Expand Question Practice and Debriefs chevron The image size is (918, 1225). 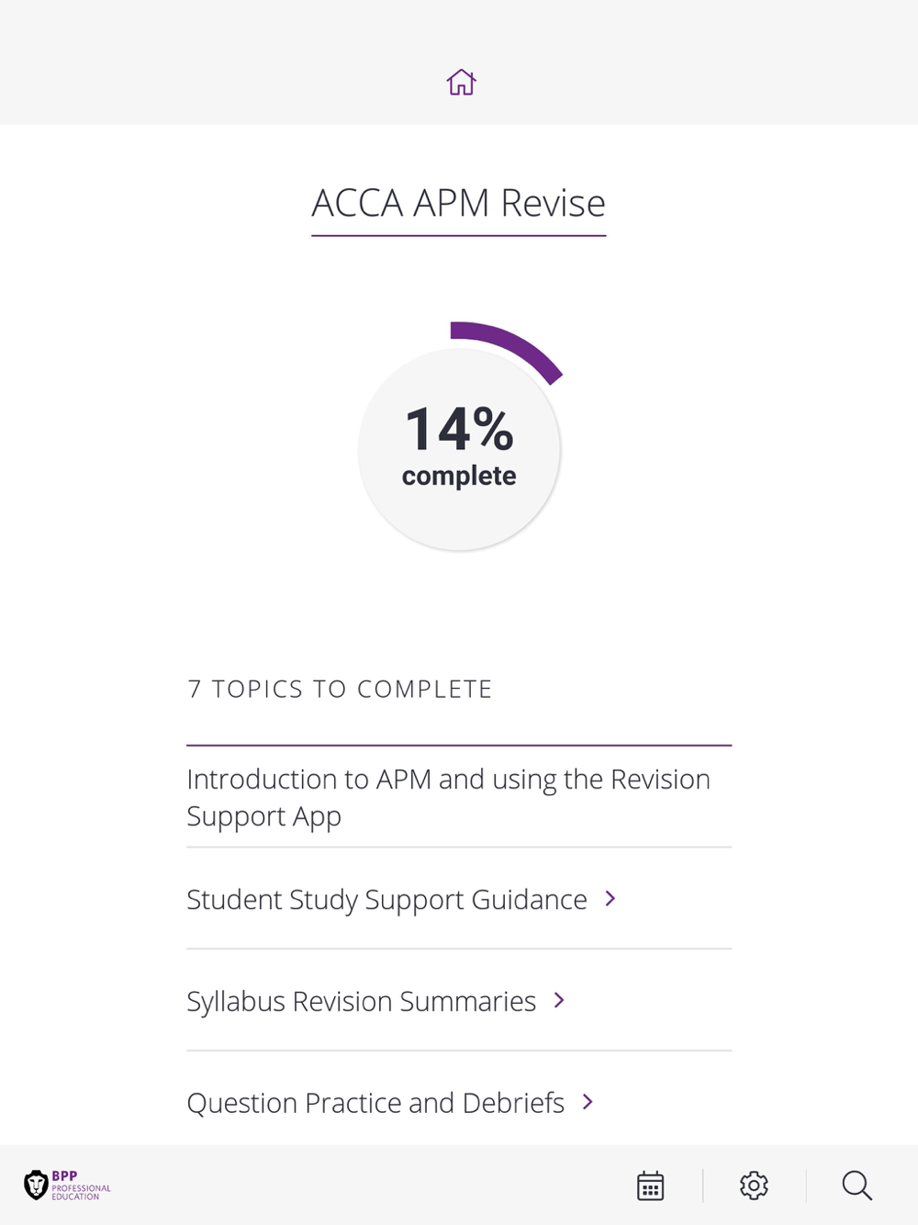coord(588,1102)
